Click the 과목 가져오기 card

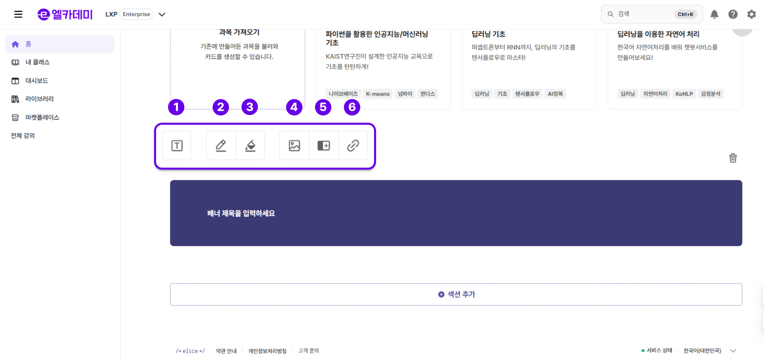click(x=238, y=68)
